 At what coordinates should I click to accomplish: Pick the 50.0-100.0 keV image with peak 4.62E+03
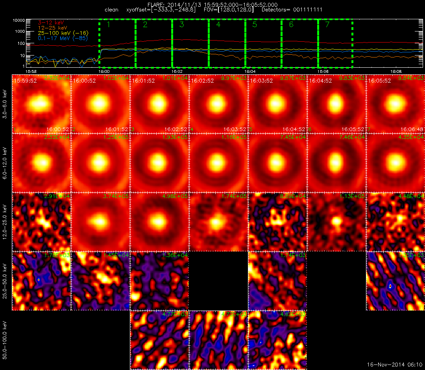coord(278,340)
